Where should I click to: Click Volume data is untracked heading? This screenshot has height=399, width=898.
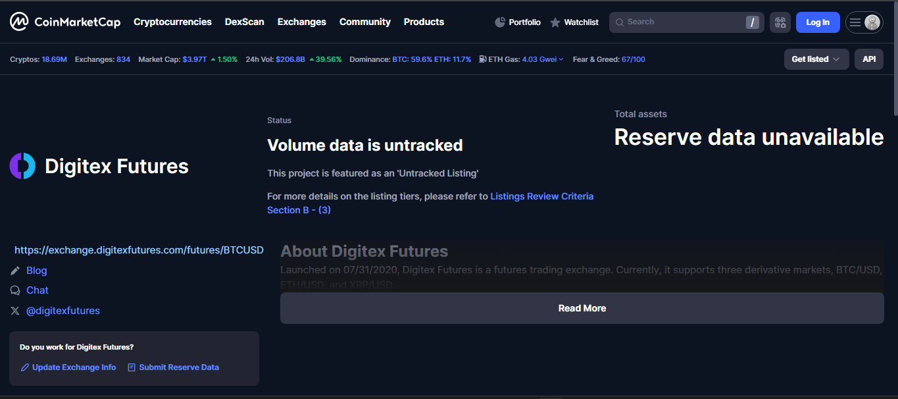[x=365, y=145]
